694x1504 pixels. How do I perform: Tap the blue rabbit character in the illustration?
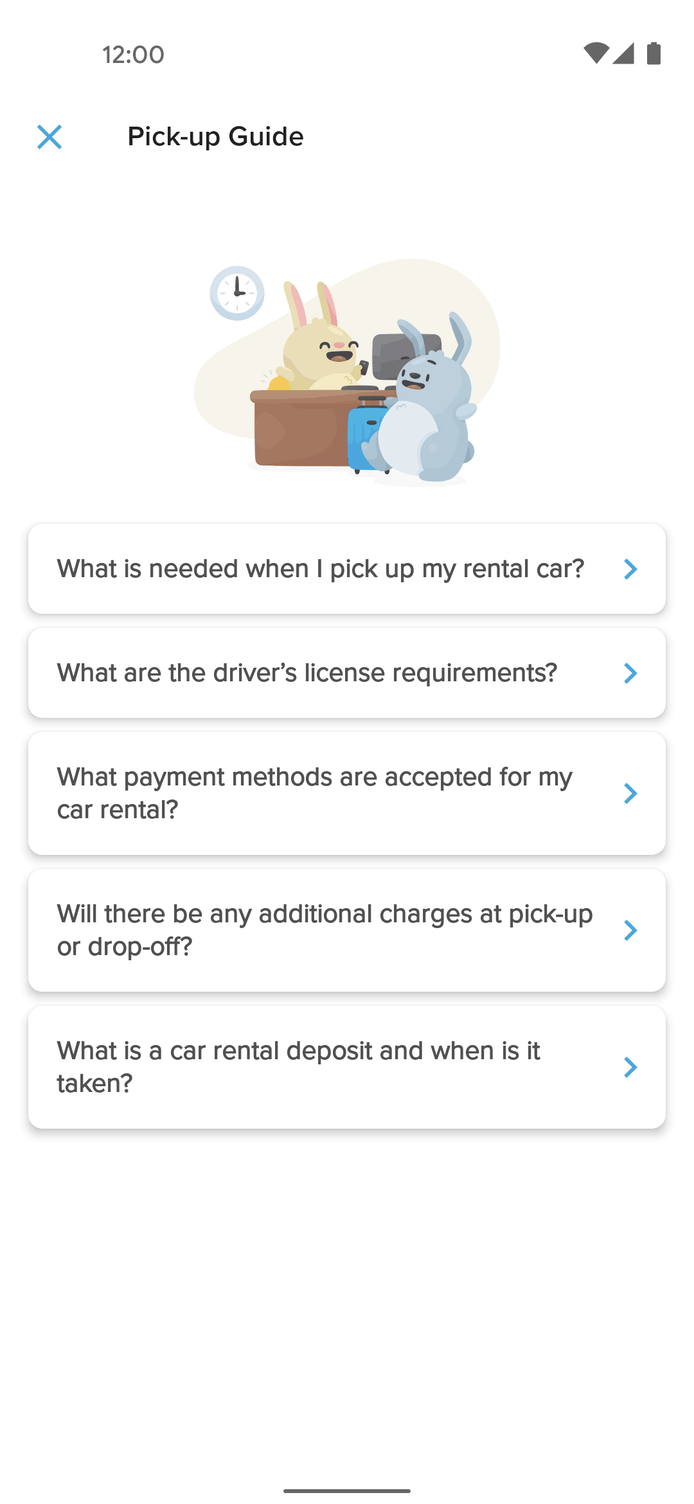coord(427,405)
